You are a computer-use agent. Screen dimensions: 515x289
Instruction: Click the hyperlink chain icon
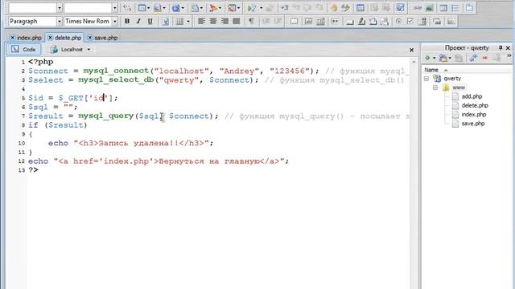pos(418,7)
